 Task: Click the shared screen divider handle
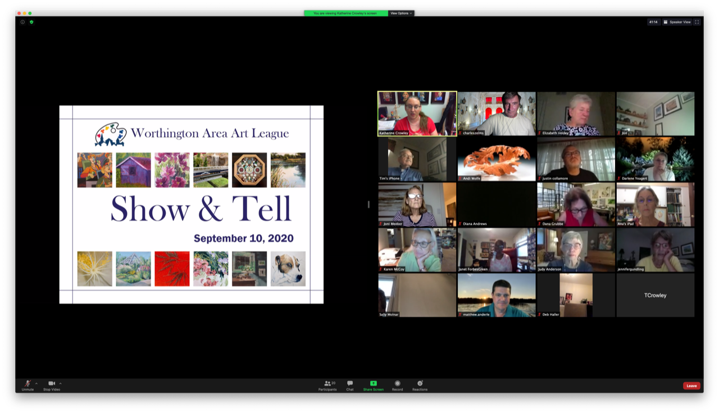(368, 205)
